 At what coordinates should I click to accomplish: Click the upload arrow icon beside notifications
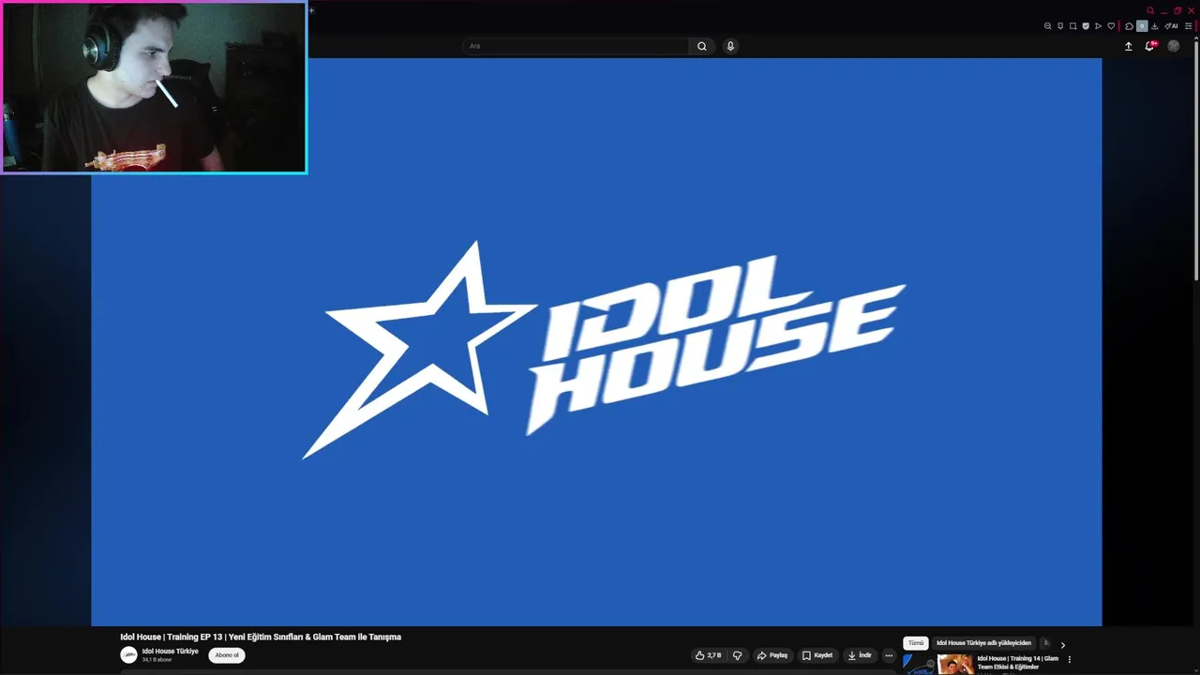pyautogui.click(x=1128, y=46)
